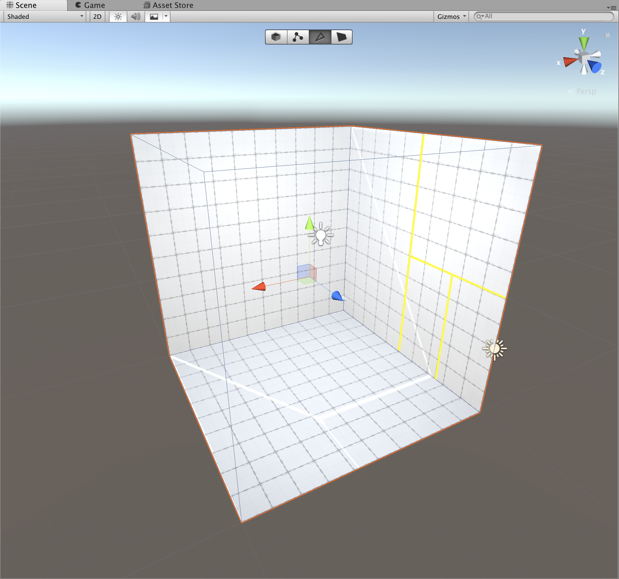
Task: Choose ProBuilder Face selection mode
Action: tap(341, 37)
